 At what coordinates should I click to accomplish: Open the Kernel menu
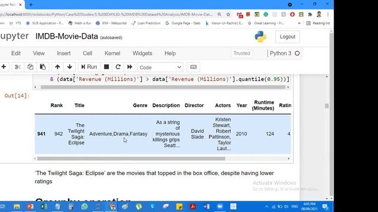point(112,54)
